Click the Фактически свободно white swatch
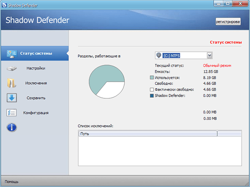 (152, 90)
